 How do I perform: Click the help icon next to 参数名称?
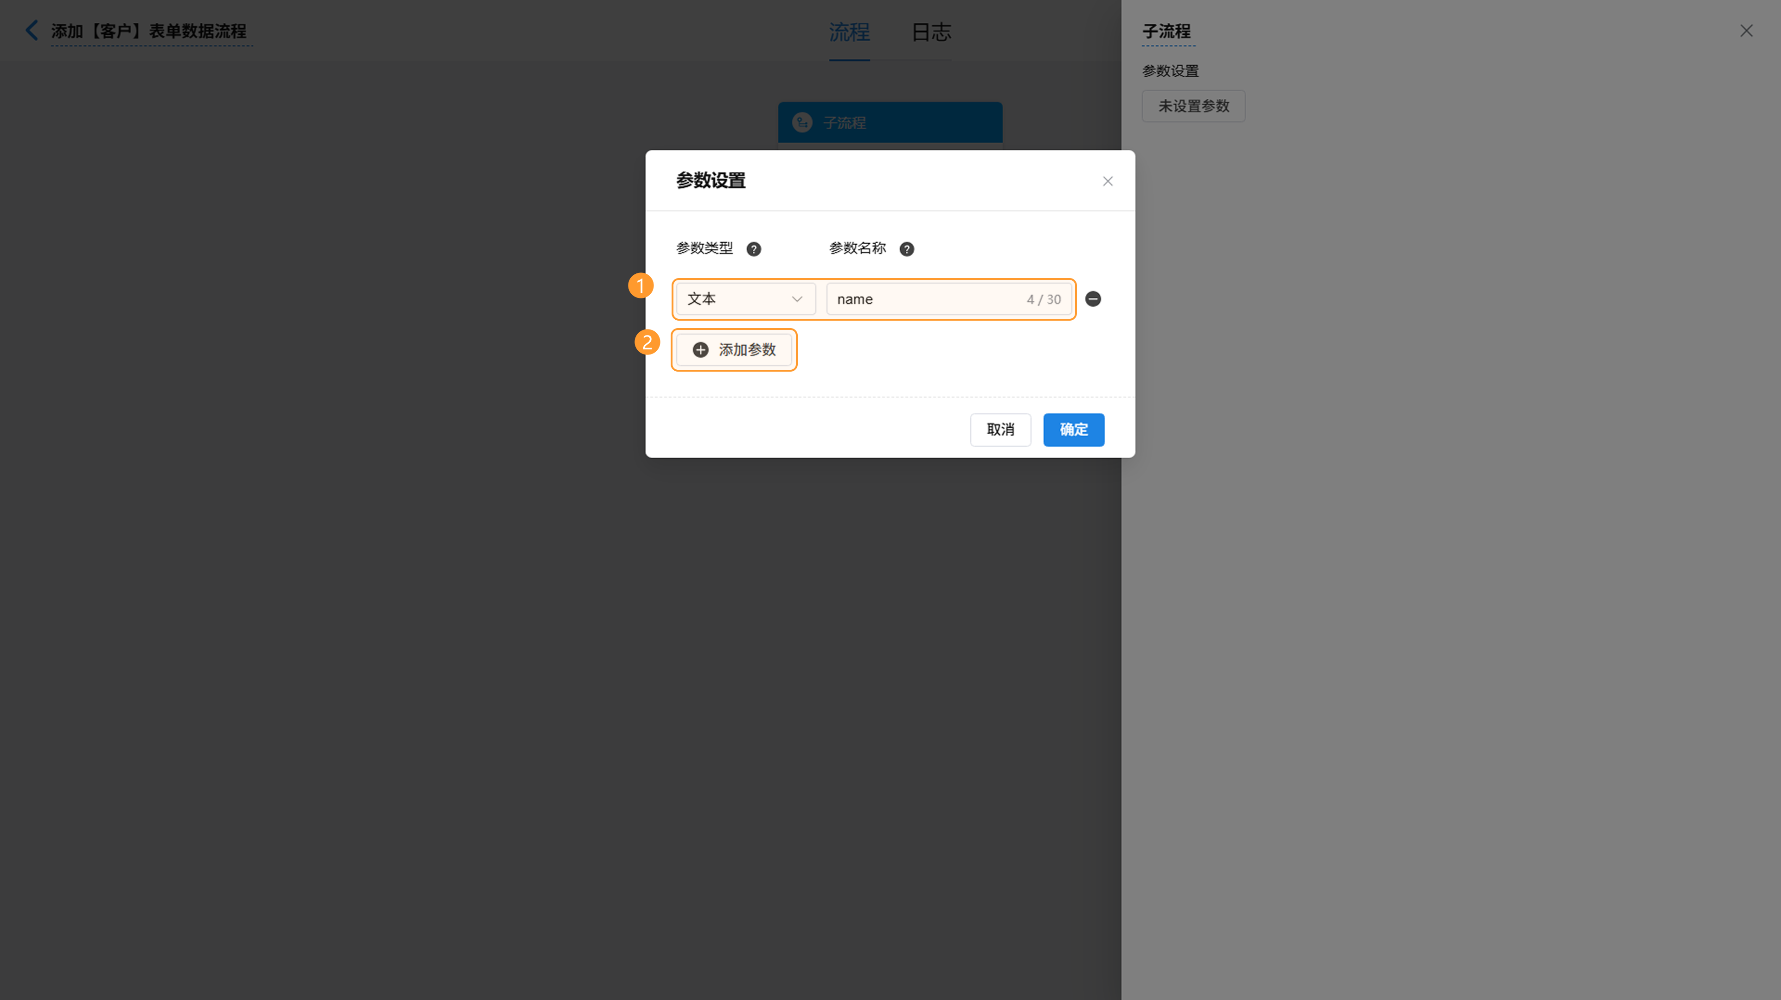point(906,249)
